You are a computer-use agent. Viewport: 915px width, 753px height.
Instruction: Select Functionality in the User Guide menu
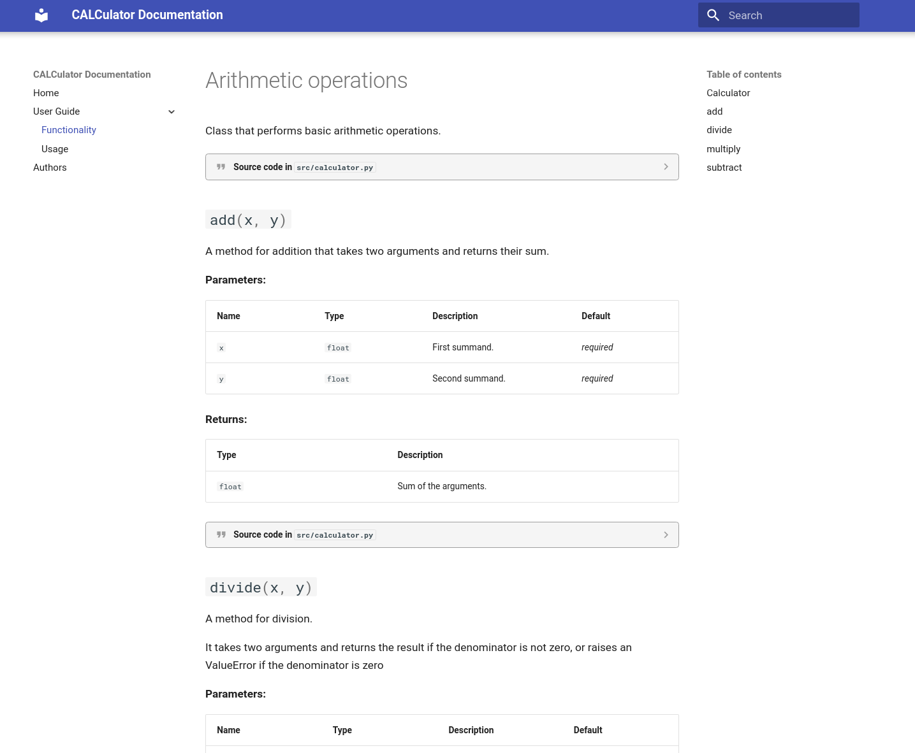[x=69, y=130]
